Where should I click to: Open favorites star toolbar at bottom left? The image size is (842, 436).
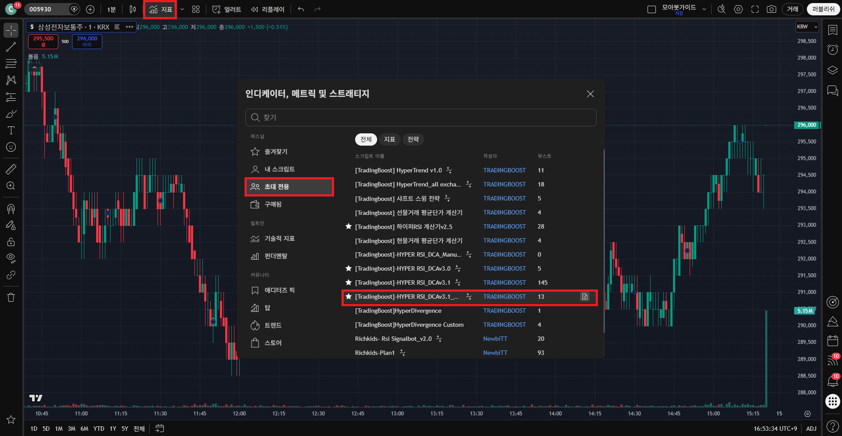pos(11,420)
